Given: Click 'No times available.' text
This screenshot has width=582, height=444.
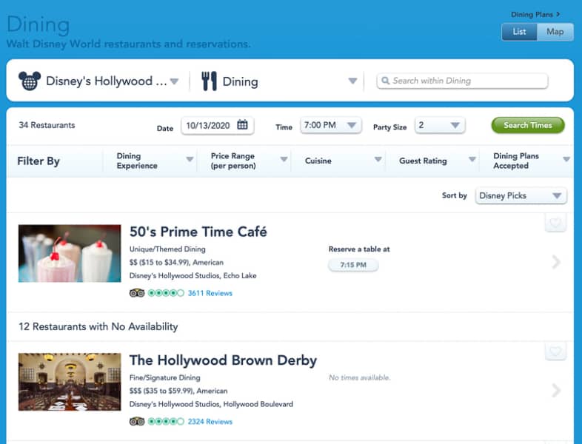Looking at the screenshot, I should (359, 377).
